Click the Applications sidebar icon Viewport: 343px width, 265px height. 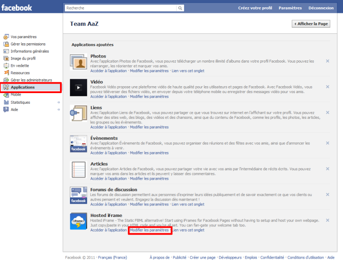point(6,87)
